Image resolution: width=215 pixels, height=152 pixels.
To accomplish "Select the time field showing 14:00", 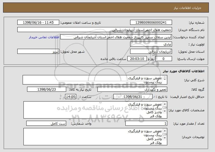I will (71, 97).
